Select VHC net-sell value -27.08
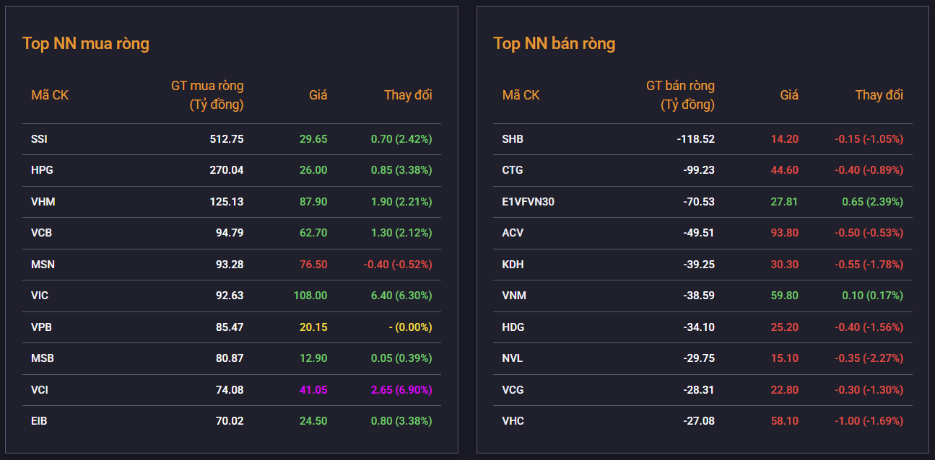 (x=699, y=421)
